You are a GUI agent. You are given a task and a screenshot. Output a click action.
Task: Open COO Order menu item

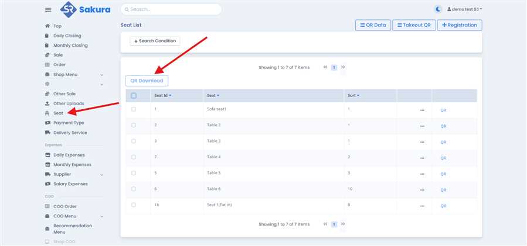tap(64, 206)
